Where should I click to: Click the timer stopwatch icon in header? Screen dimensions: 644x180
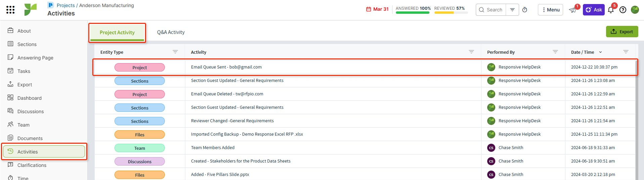525,10
